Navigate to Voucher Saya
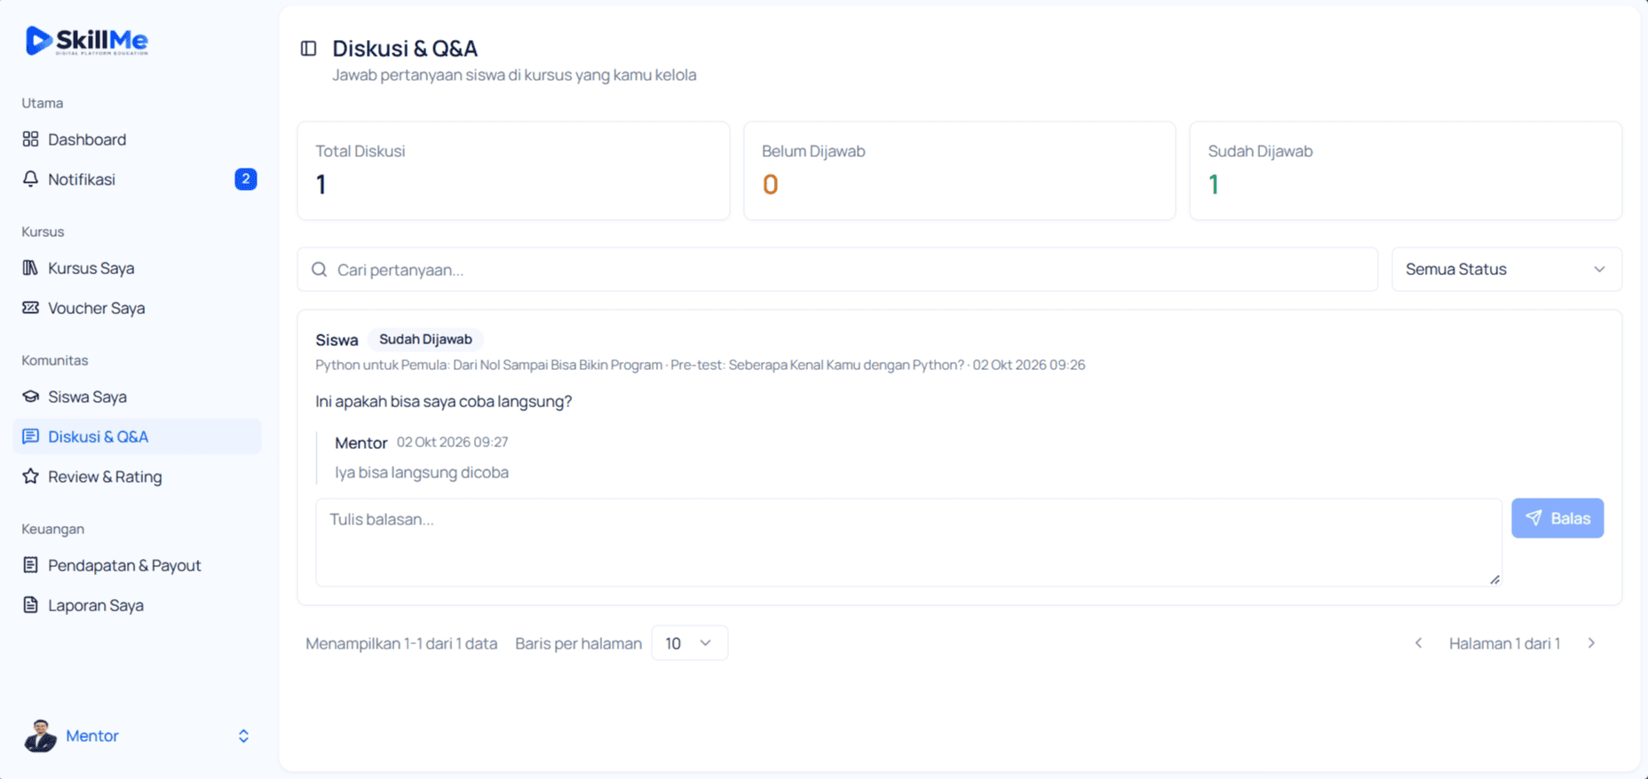The image size is (1648, 779). tap(137, 308)
